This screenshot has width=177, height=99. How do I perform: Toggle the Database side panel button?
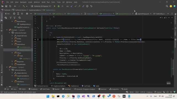pyautogui.click(x=175, y=43)
